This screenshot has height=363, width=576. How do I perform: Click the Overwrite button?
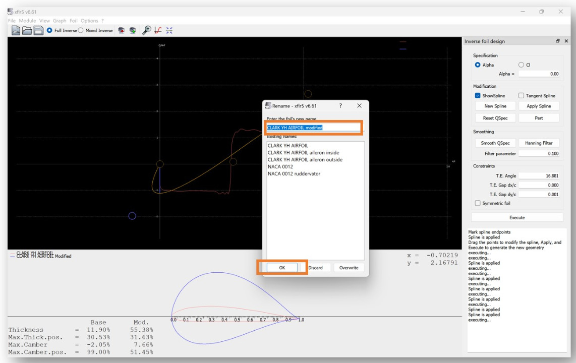(349, 268)
